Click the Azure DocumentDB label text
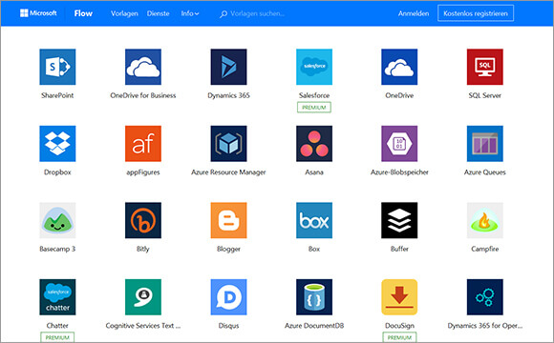The image size is (554, 343). (314, 326)
